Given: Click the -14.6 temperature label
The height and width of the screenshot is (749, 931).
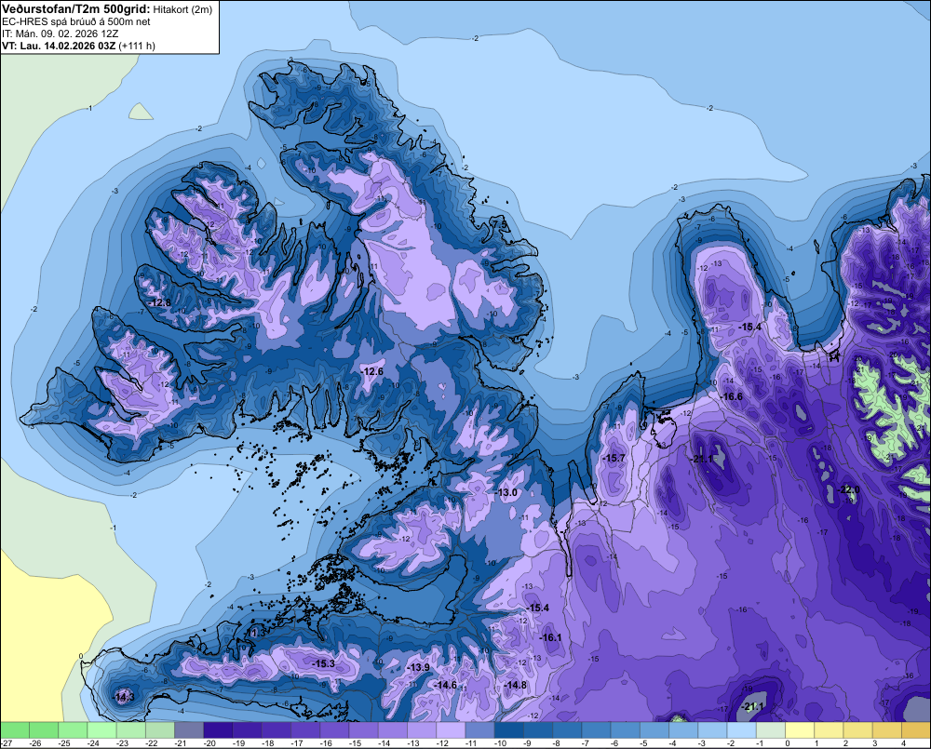Looking at the screenshot, I should point(445,685).
